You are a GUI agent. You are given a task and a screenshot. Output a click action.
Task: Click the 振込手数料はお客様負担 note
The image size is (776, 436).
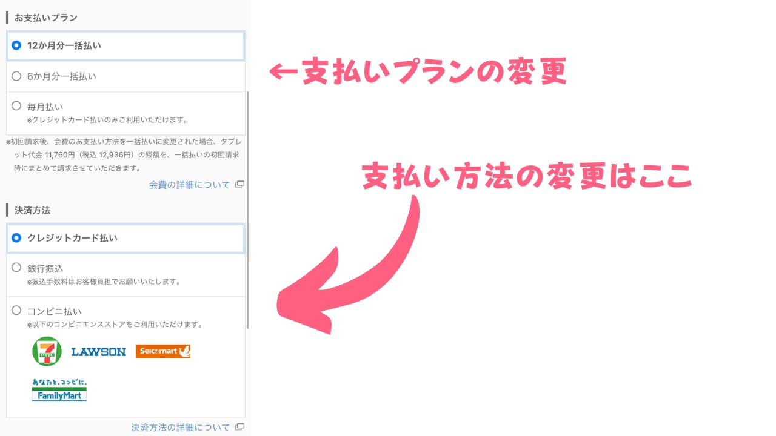click(104, 282)
